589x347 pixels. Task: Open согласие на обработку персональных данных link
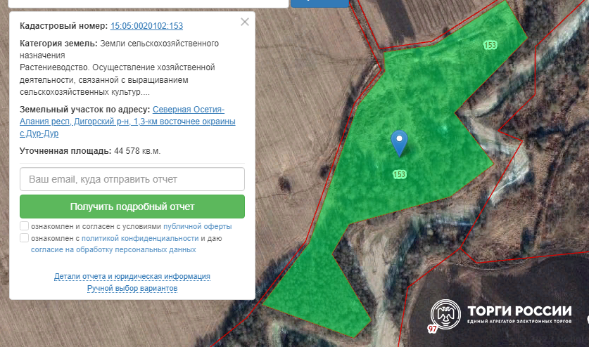click(x=113, y=249)
